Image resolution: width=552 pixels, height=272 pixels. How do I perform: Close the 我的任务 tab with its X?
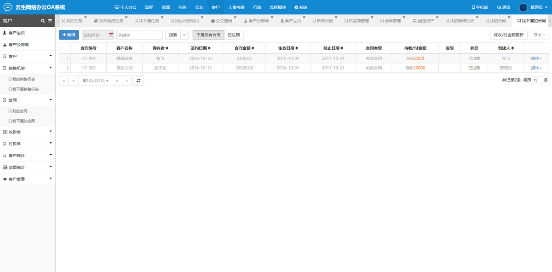click(86, 17)
